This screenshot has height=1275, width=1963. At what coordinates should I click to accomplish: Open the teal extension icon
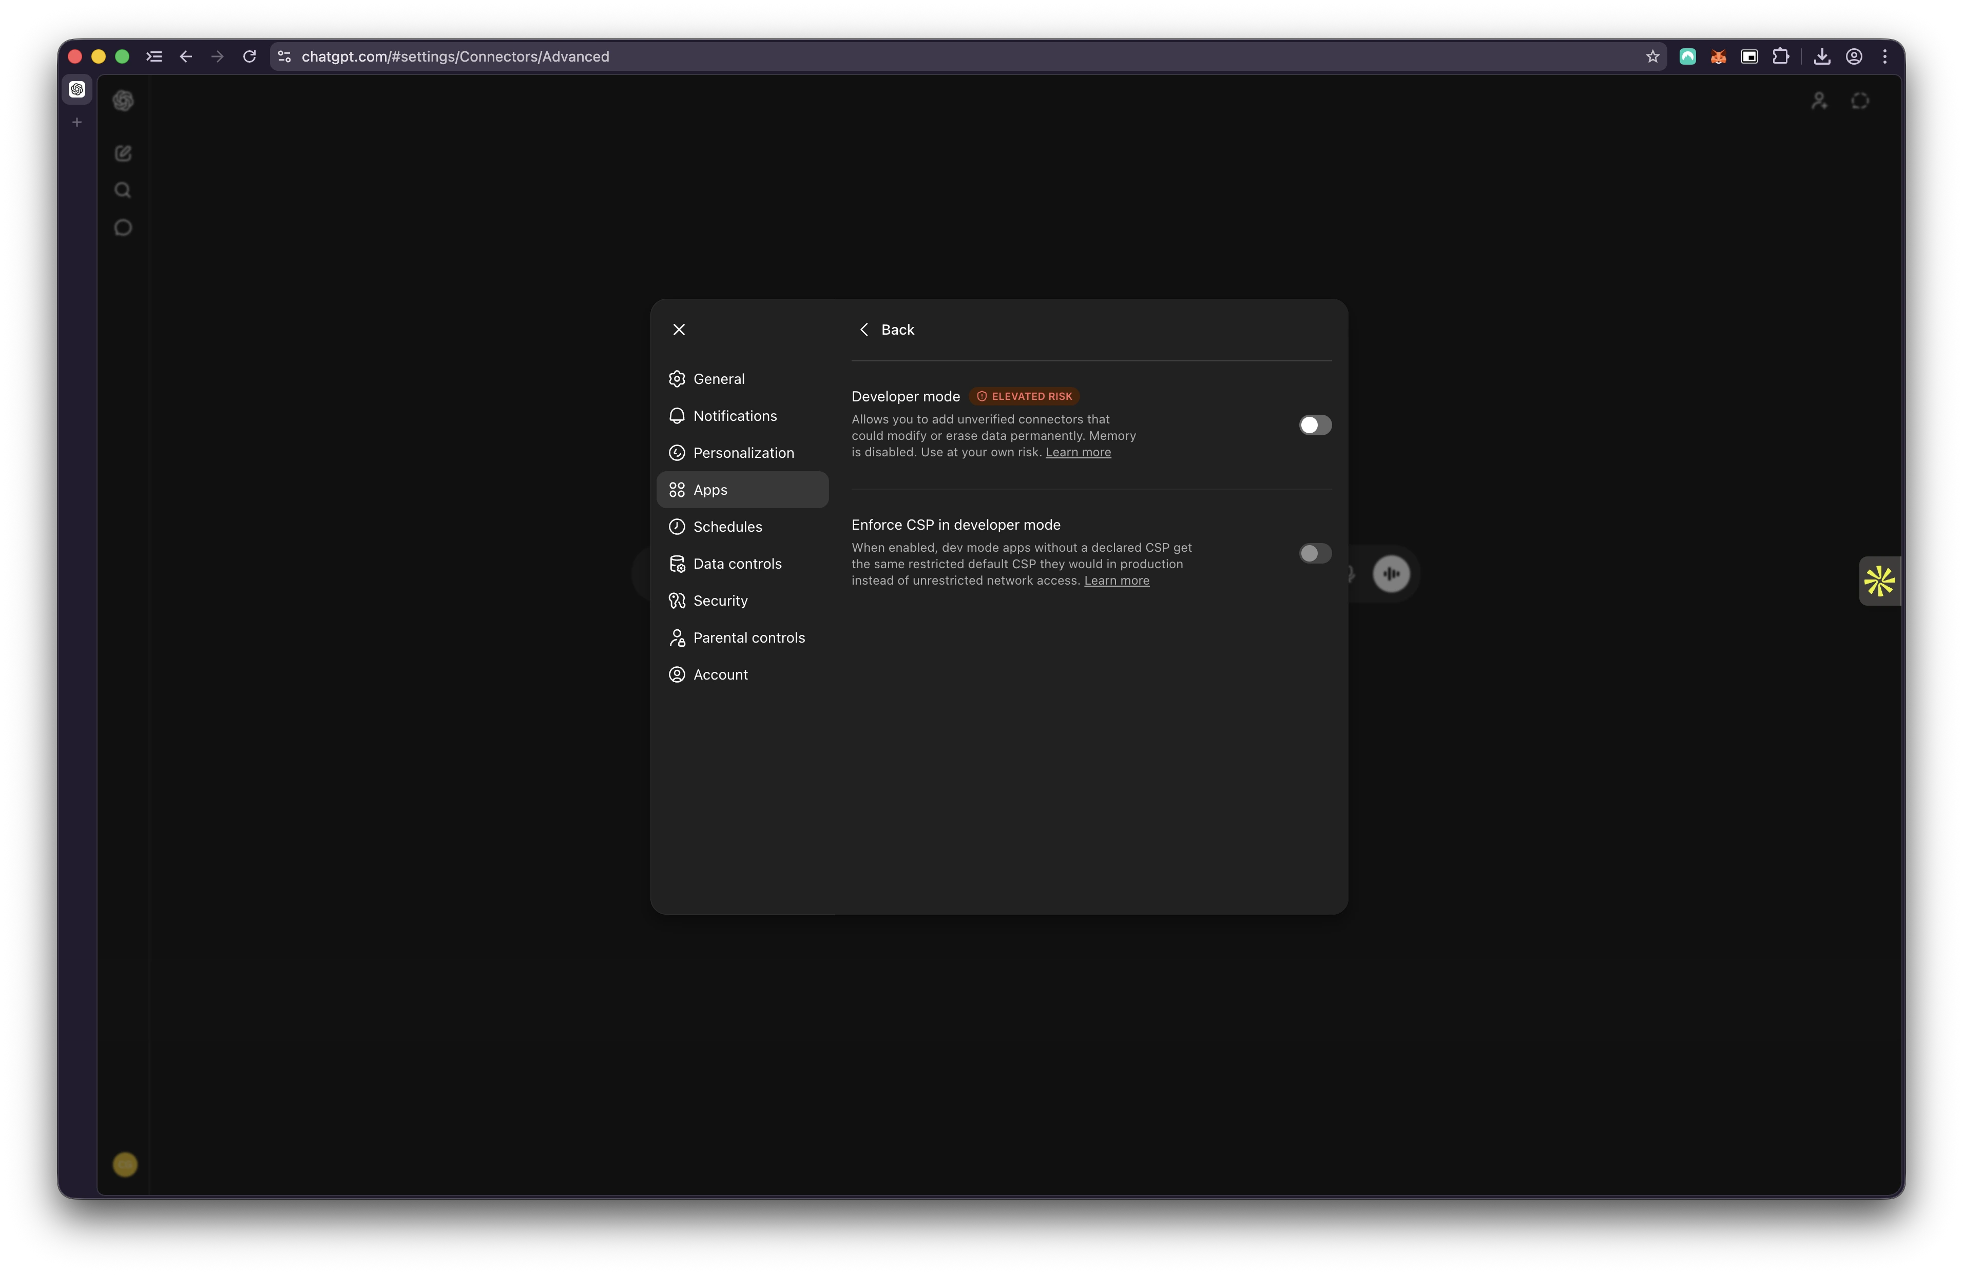(1687, 56)
